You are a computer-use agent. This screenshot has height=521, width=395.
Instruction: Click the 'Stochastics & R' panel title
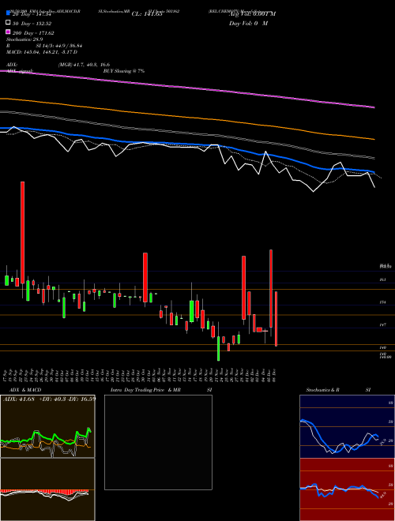pyautogui.click(x=323, y=390)
